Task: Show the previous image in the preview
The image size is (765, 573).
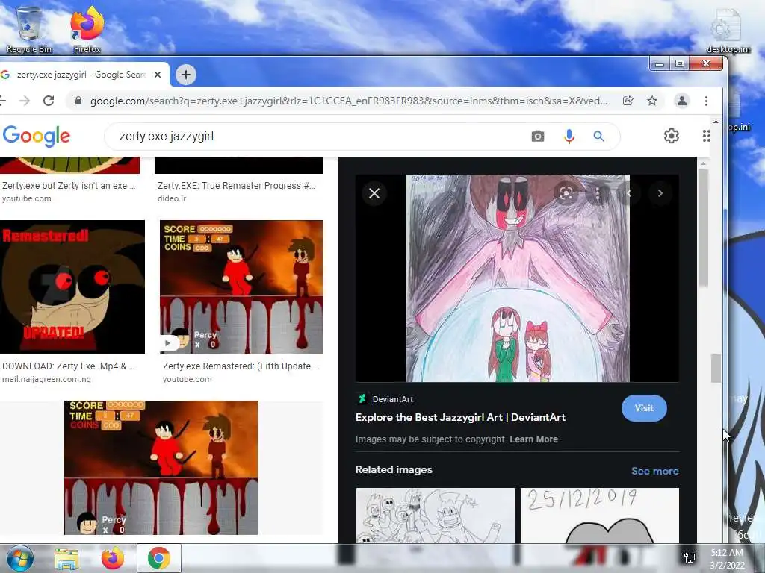Action: point(629,193)
